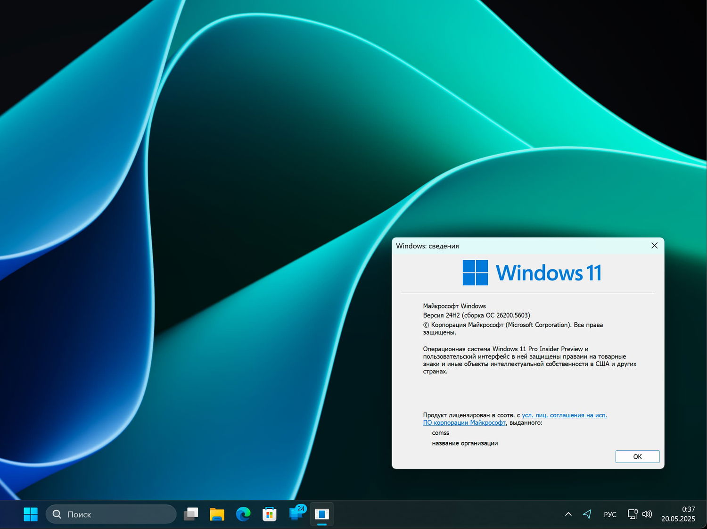Open the network icon in the system tray
707x529 pixels.
click(632, 514)
